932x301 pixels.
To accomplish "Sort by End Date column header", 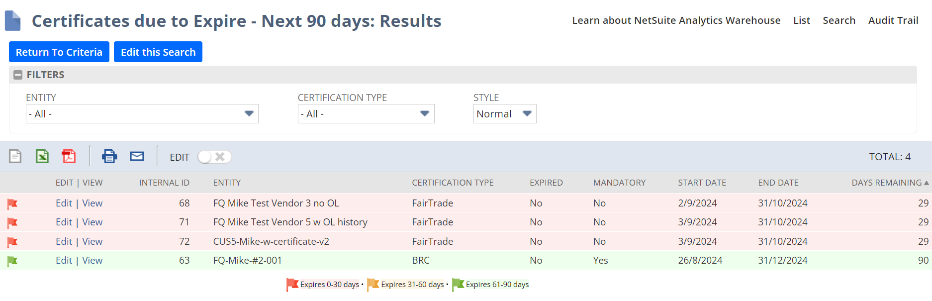I will point(778,183).
